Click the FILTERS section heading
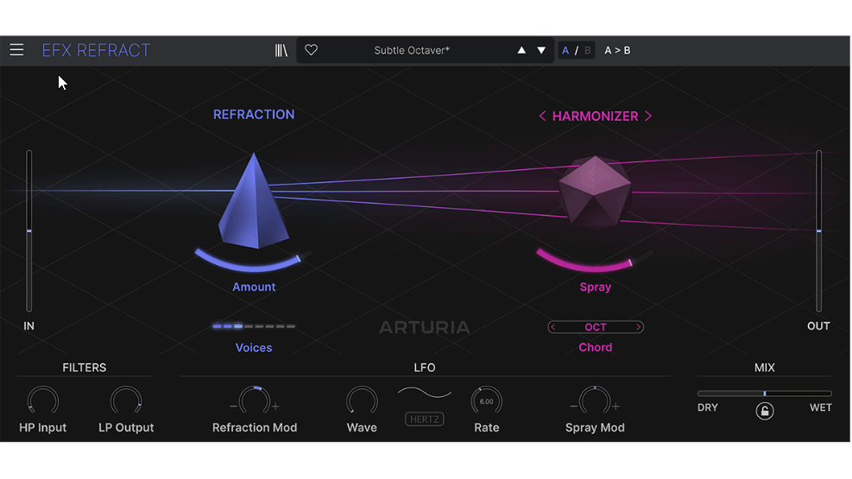This screenshot has height=479, width=852. (85, 368)
